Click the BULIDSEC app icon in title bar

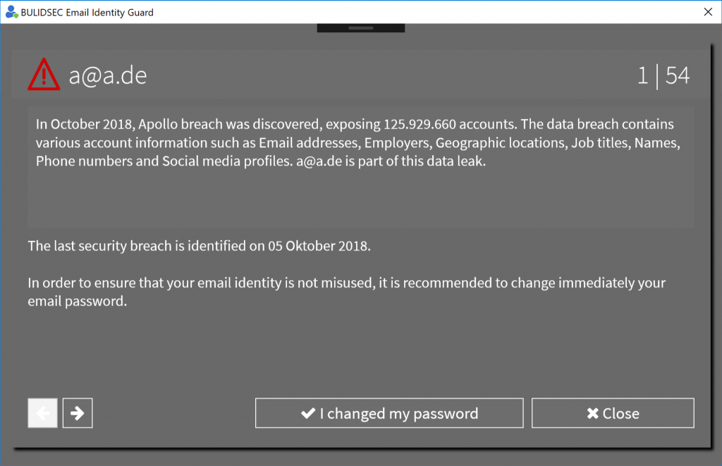[x=11, y=12]
